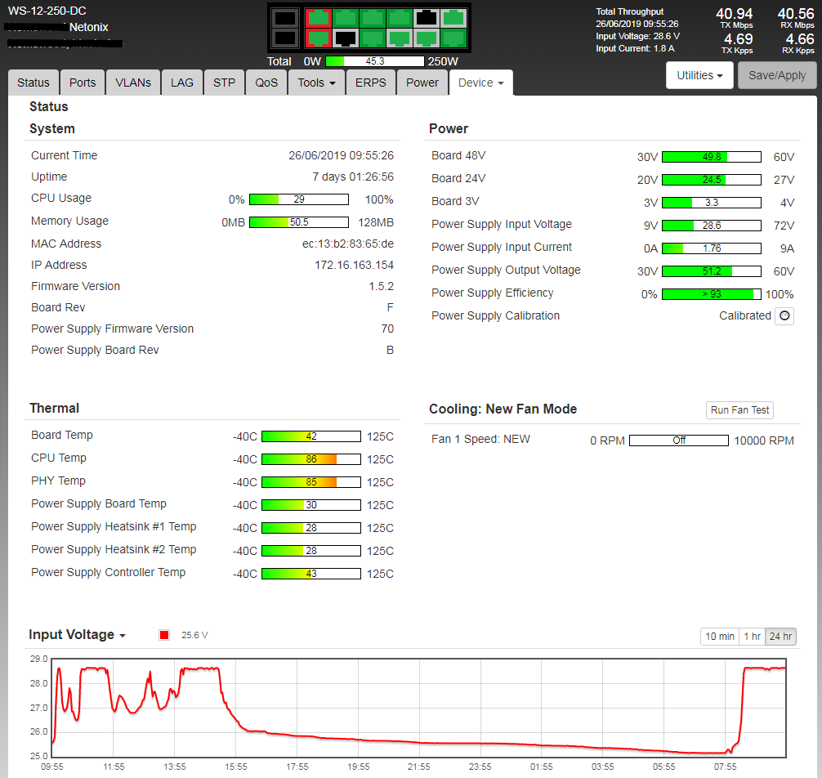Click the total power usage bar
822x778 pixels.
375,61
